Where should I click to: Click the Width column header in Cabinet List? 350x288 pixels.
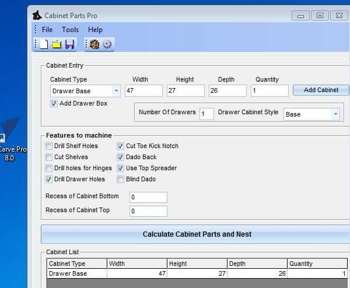pos(137,264)
